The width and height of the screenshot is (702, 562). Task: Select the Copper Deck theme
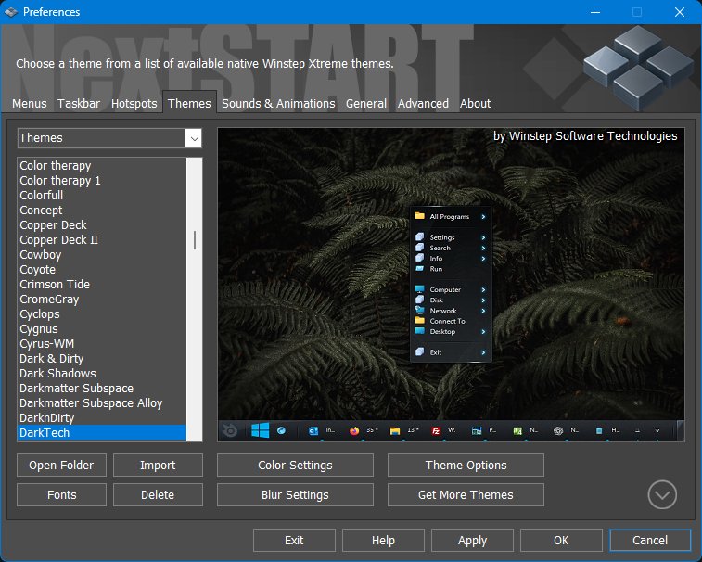102,224
